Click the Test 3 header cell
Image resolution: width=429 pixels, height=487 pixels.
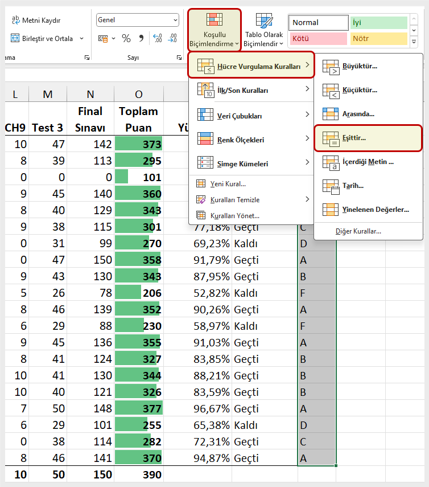(x=48, y=119)
